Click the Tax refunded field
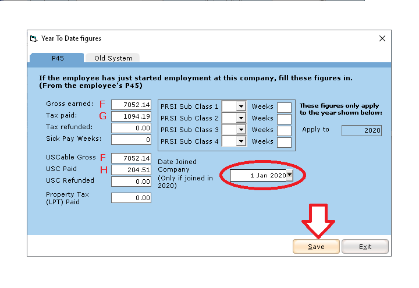This screenshot has width=419, height=288. [x=131, y=128]
